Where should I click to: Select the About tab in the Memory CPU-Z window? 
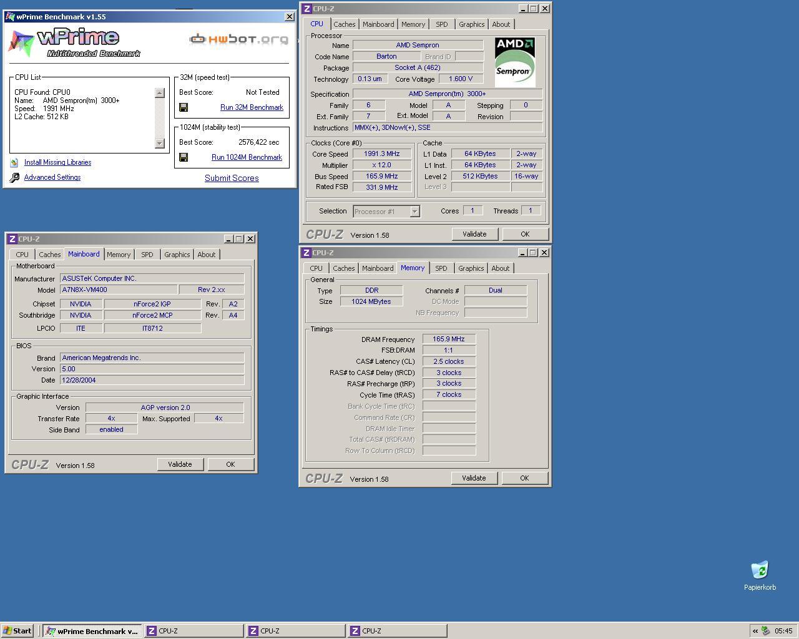tap(500, 268)
